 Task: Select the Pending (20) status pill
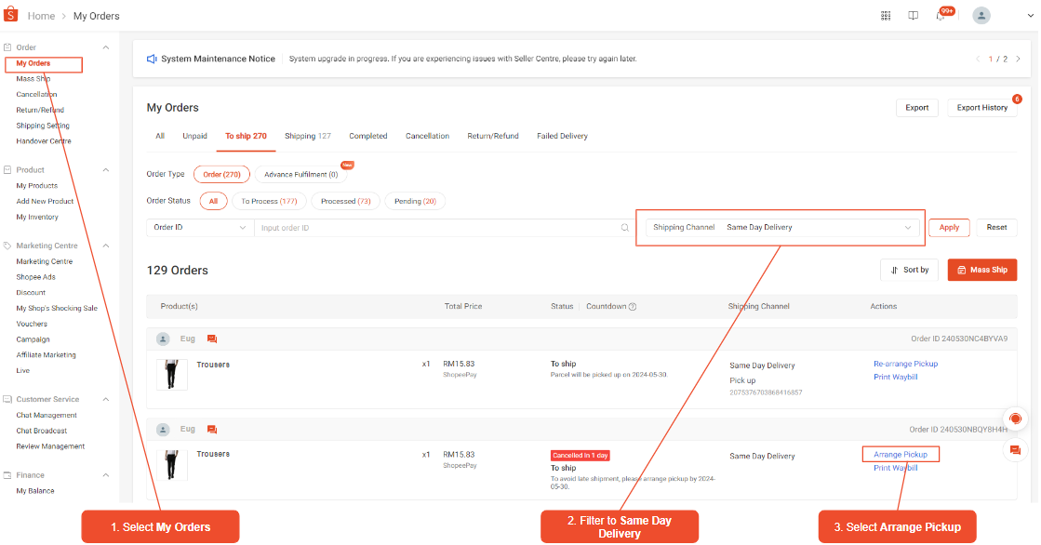[x=415, y=201]
